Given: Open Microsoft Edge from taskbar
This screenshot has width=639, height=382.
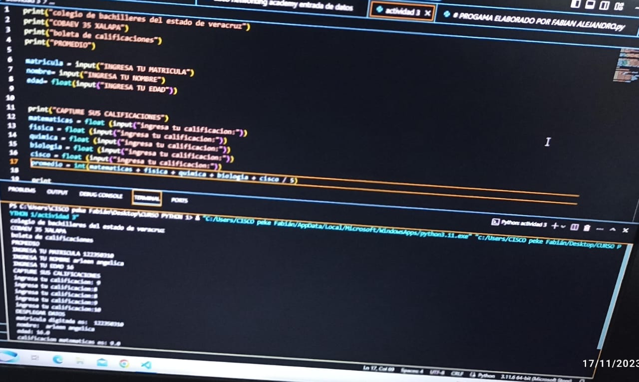Looking at the screenshot, I should [x=58, y=359].
